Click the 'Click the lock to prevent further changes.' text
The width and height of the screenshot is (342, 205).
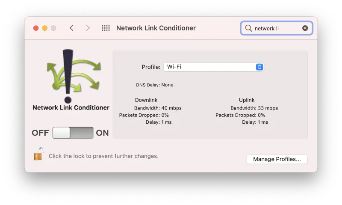pos(103,156)
